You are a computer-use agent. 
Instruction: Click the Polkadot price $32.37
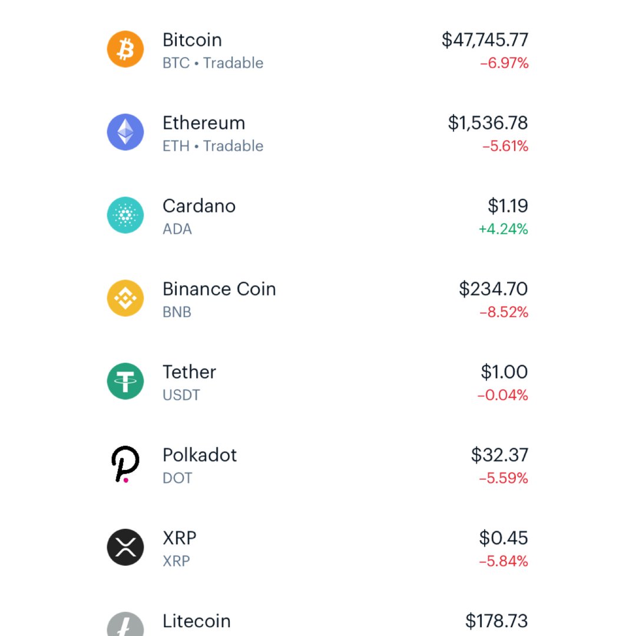pyautogui.click(x=499, y=455)
